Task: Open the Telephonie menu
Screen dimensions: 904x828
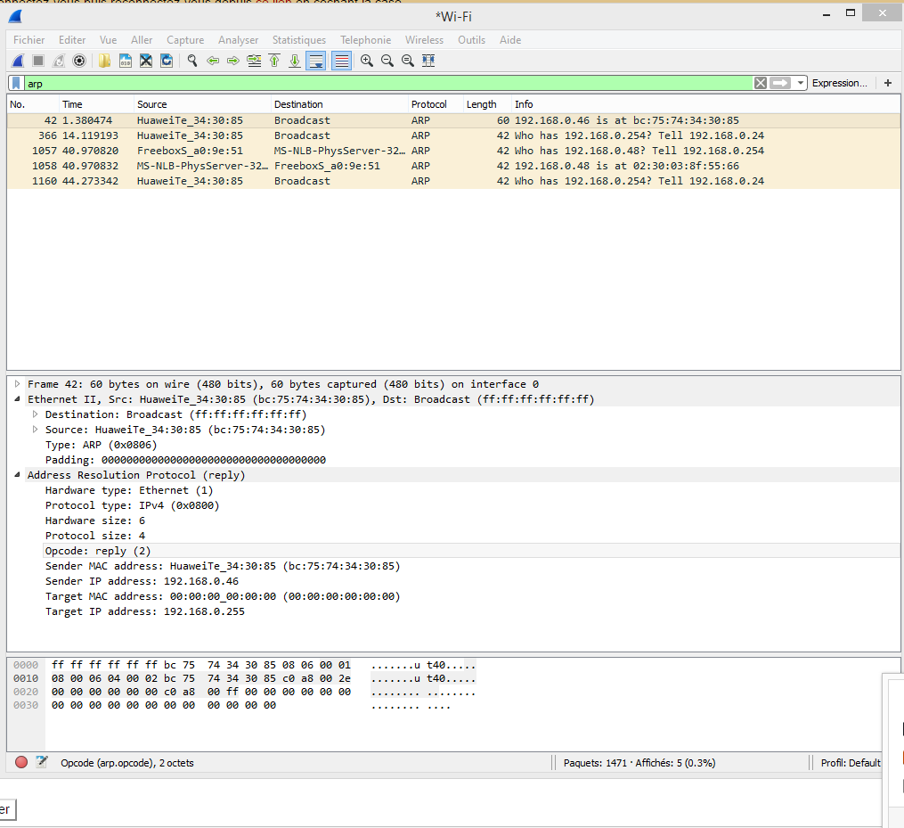Action: pyautogui.click(x=365, y=40)
